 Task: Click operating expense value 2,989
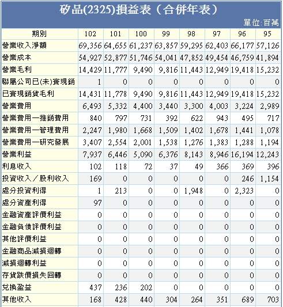270,107
